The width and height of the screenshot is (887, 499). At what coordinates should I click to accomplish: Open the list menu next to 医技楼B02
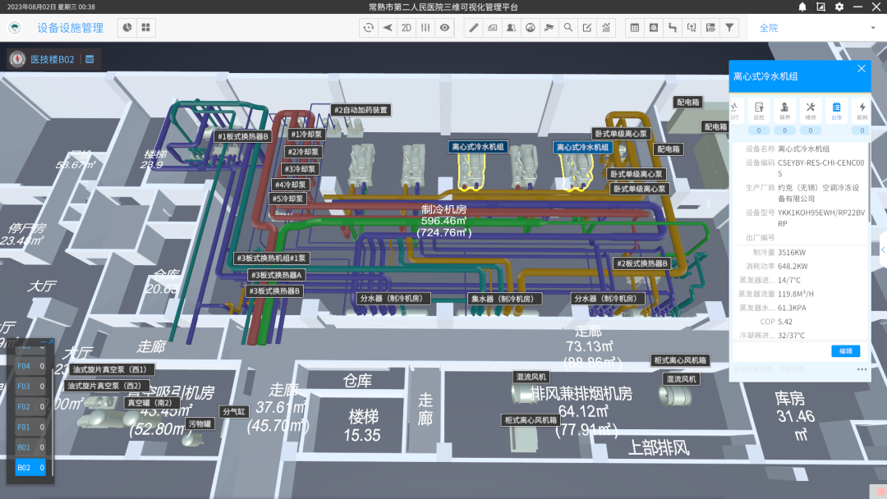tap(90, 59)
